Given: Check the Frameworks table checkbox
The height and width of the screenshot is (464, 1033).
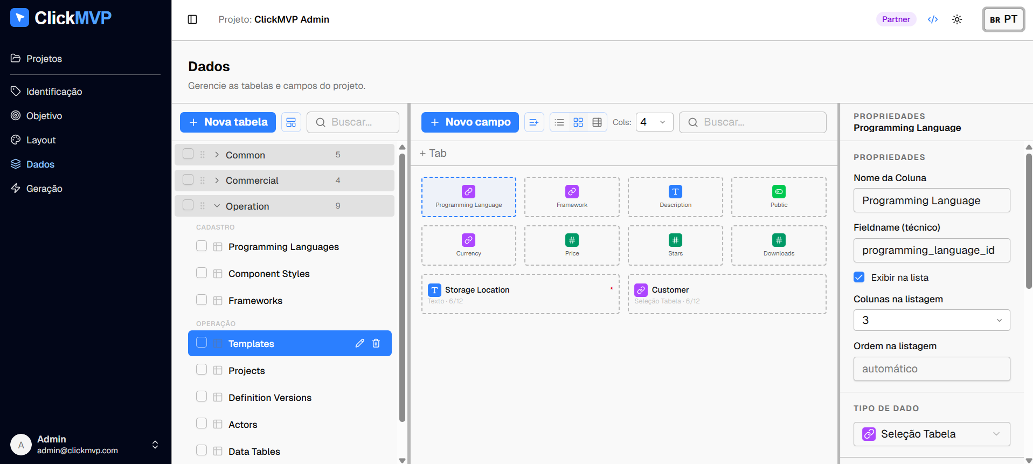Looking at the screenshot, I should (202, 300).
